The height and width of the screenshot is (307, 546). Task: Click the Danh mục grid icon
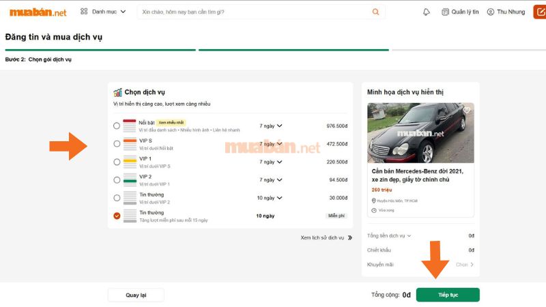coord(84,12)
